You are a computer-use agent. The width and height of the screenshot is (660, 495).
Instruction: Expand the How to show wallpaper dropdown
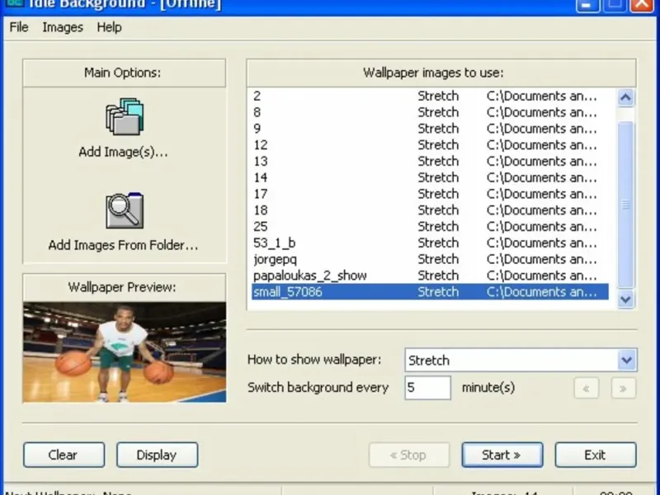tap(627, 360)
